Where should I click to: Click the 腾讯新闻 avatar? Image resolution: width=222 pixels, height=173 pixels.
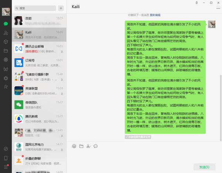[19, 119]
